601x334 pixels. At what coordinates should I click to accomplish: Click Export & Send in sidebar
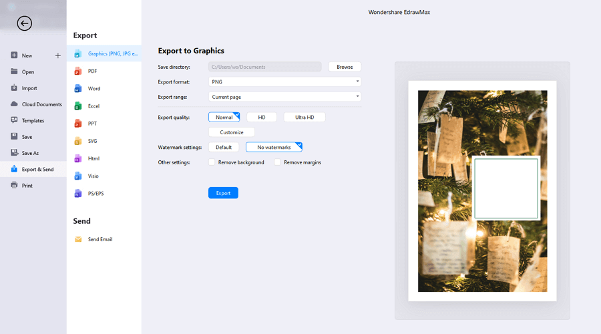pyautogui.click(x=33, y=169)
